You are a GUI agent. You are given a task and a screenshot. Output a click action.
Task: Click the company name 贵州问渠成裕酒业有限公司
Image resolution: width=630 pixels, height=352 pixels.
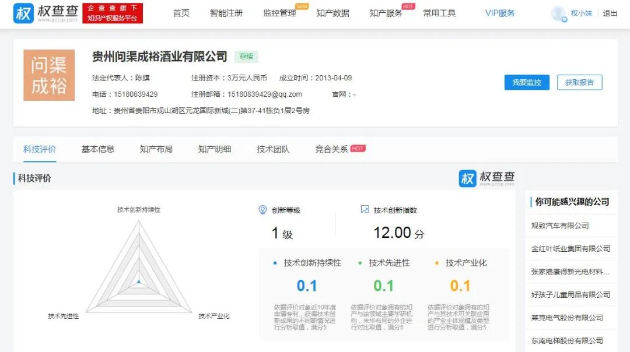[160, 57]
